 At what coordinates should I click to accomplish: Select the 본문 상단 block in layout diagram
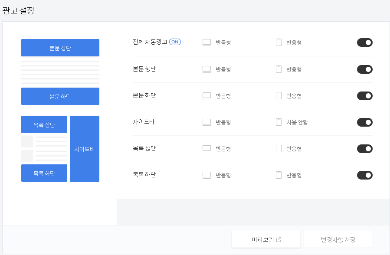(60, 48)
